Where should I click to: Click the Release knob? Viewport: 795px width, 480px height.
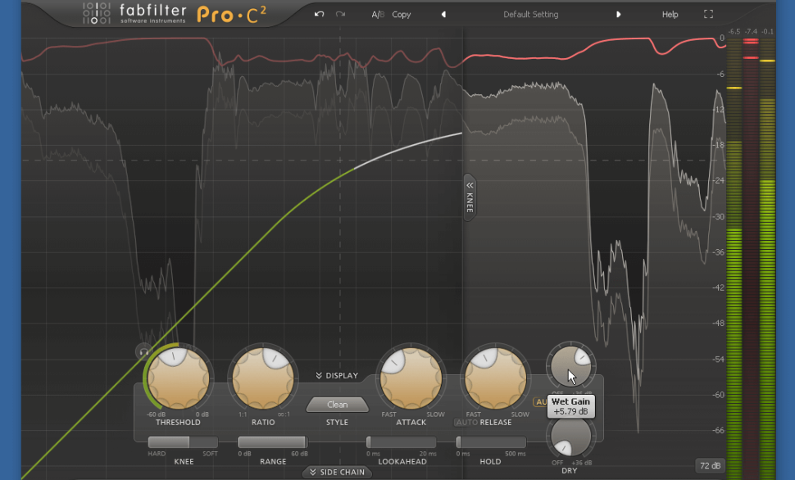click(495, 378)
